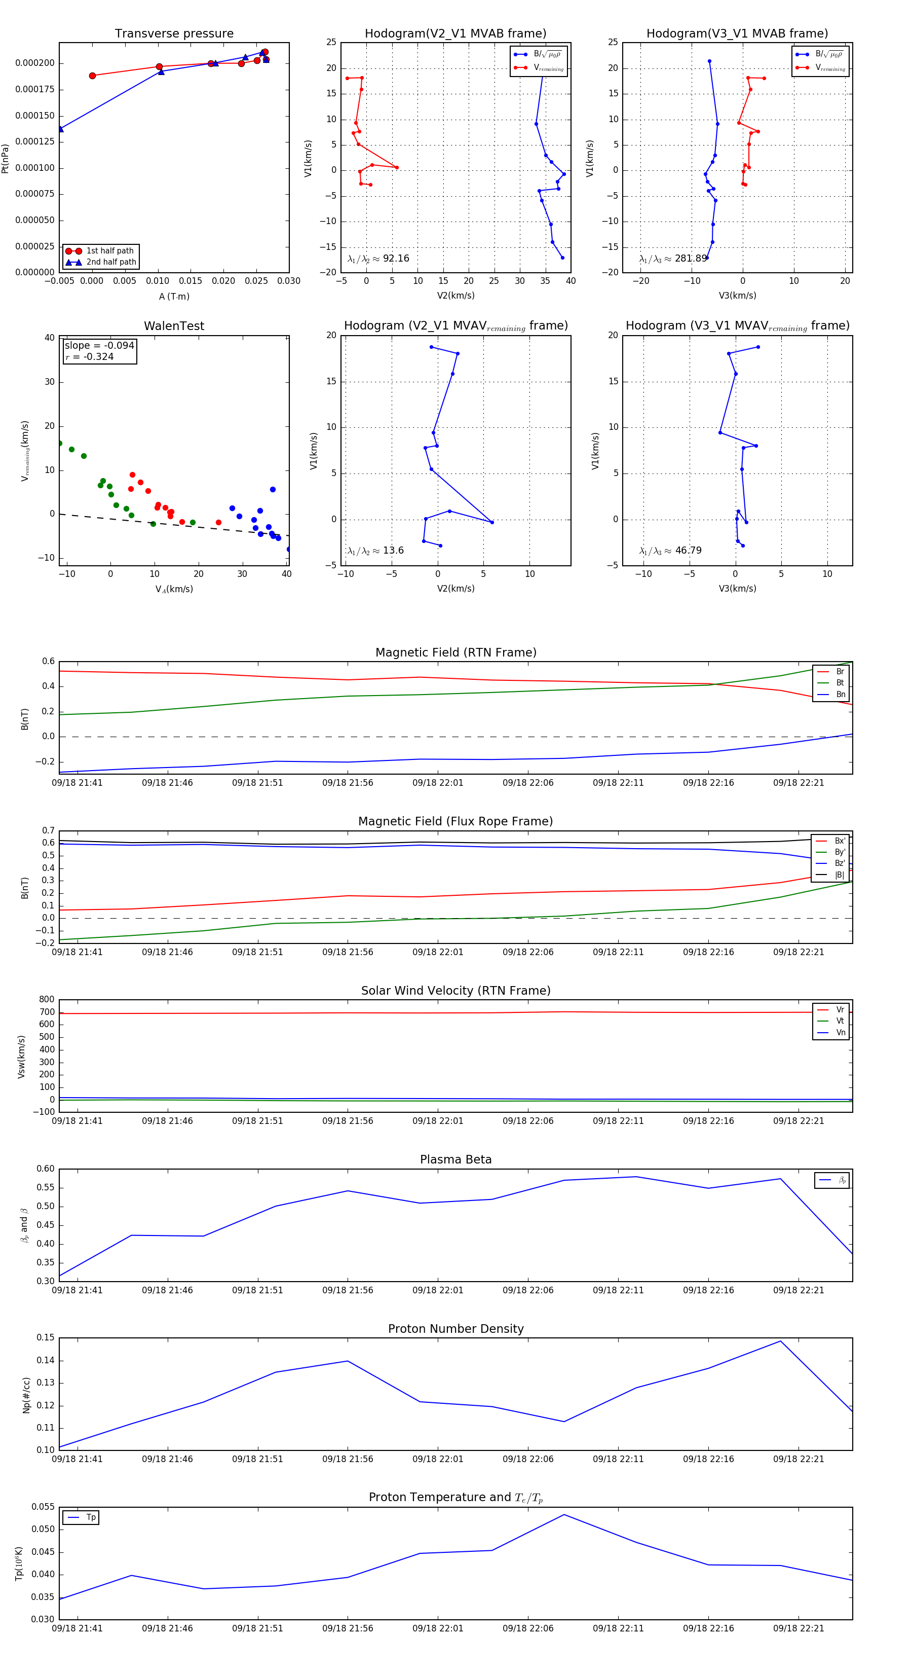
Task: Click the 'λ1/λ2 ≈ 92.16' annotation
Action: click(x=378, y=259)
